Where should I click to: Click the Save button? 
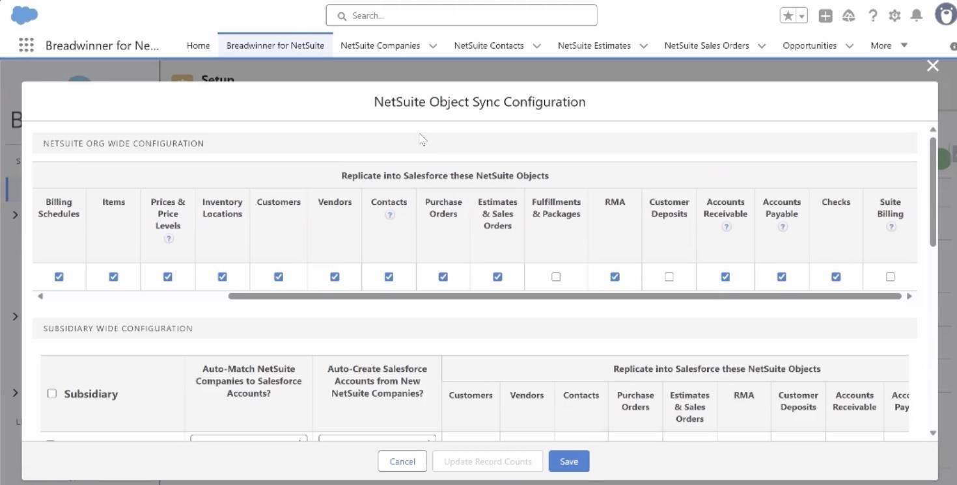[568, 461]
